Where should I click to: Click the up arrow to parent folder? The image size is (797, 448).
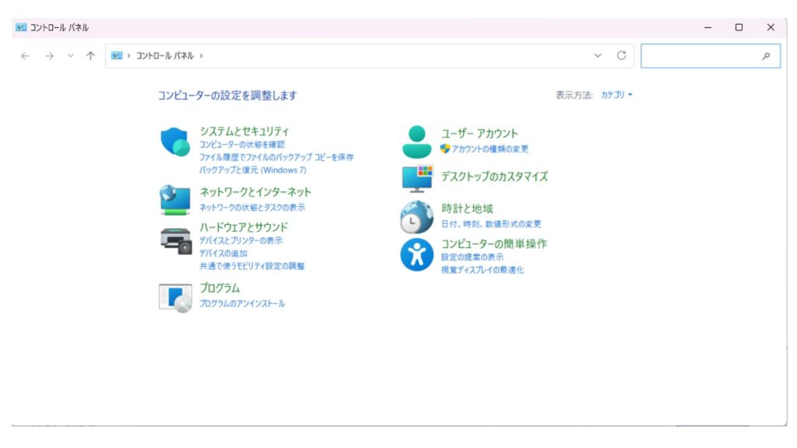[90, 56]
